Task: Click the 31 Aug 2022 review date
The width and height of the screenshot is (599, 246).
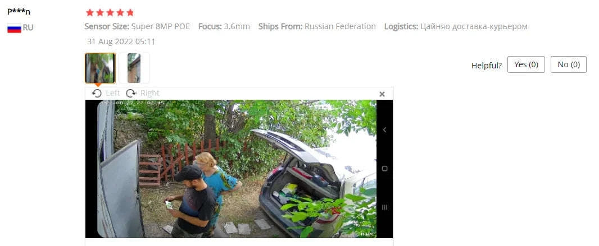Action: [121, 41]
